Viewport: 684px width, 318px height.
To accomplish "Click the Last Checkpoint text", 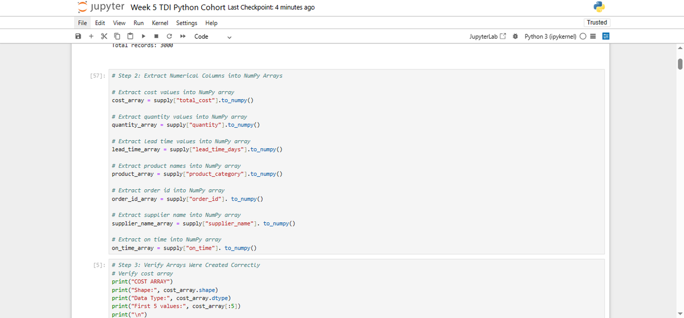I will (271, 7).
